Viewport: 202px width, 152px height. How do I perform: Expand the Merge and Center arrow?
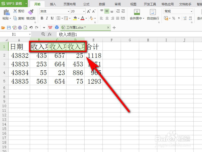pyautogui.click(x=143, y=18)
